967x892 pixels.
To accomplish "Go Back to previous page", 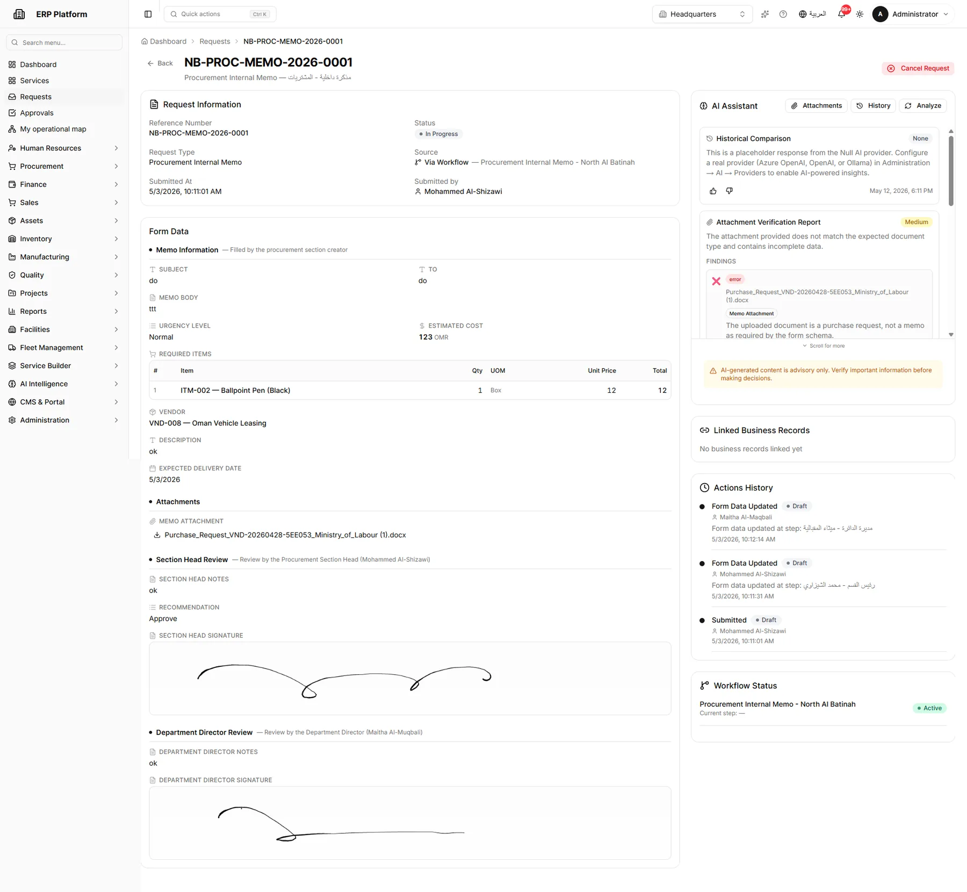I will 160,63.
